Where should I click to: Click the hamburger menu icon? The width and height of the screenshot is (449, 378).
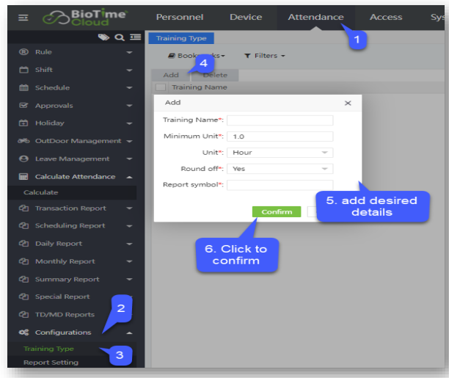pos(23,18)
